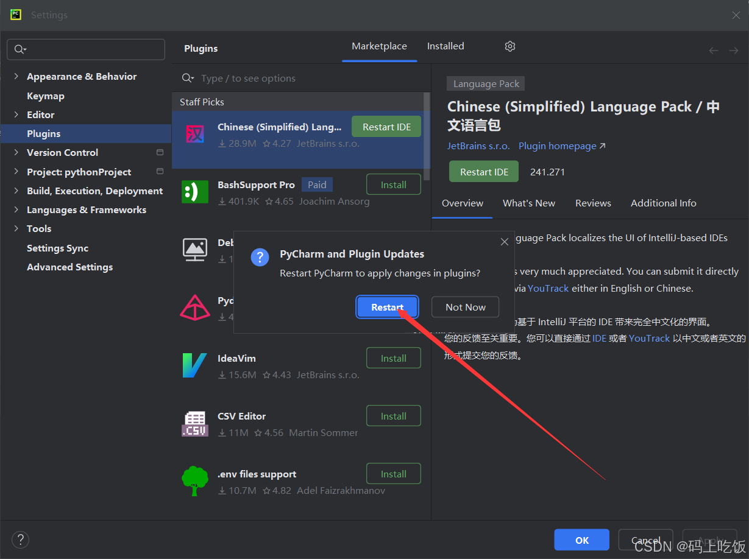Install the IdeaVim plugin
Image resolution: width=749 pixels, height=559 pixels.
[394, 358]
